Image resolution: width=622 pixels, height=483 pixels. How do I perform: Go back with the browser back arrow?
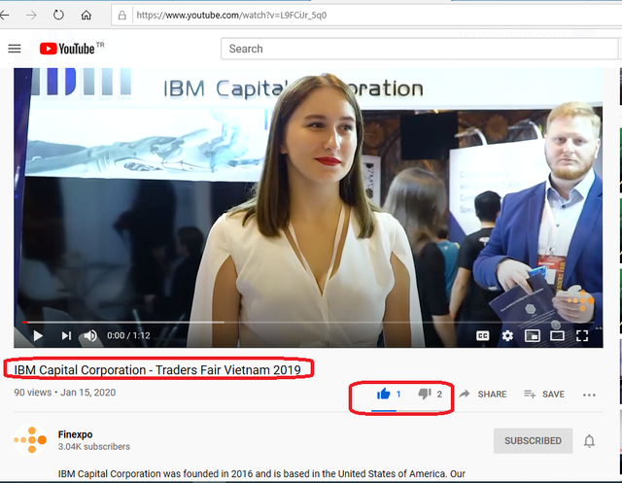[x=4, y=16]
